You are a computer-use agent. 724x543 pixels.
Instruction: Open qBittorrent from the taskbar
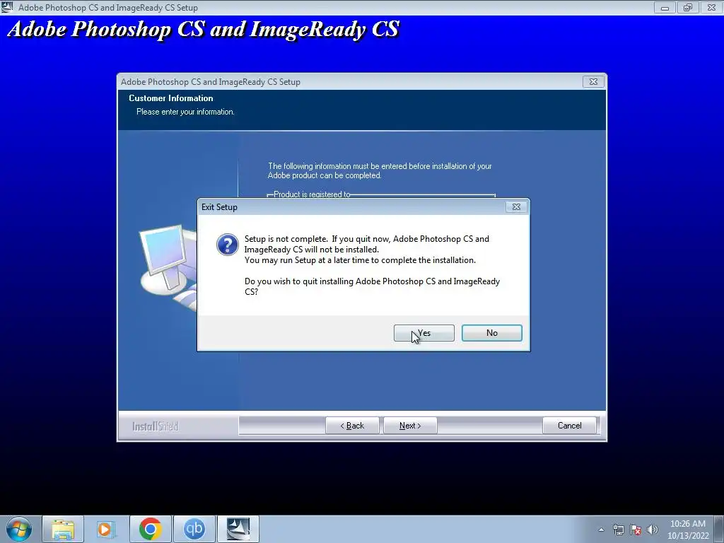pyautogui.click(x=194, y=529)
